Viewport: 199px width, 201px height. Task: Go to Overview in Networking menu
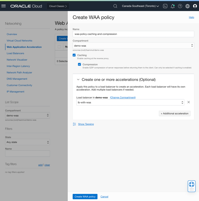pos(12,34)
